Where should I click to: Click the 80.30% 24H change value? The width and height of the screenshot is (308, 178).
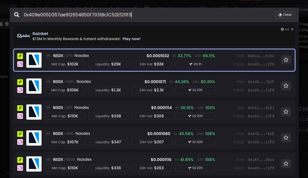(x=208, y=82)
